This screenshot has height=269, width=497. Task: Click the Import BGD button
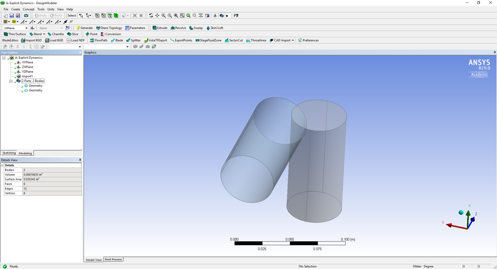tap(31, 40)
